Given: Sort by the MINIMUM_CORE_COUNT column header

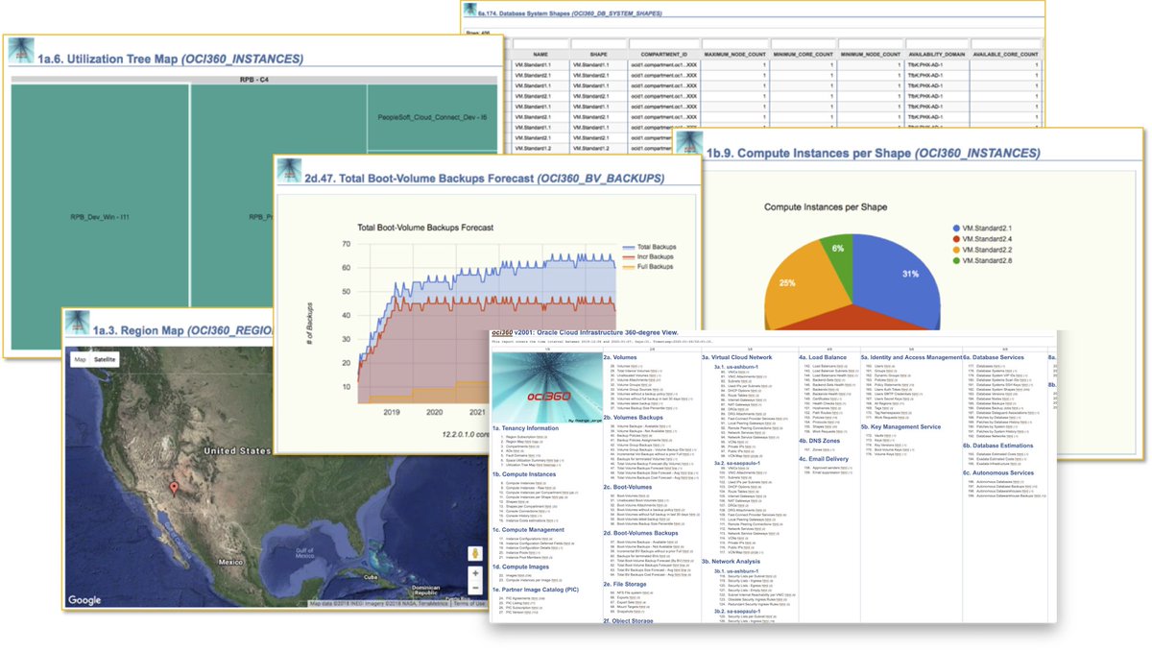Looking at the screenshot, I should 803,55.
